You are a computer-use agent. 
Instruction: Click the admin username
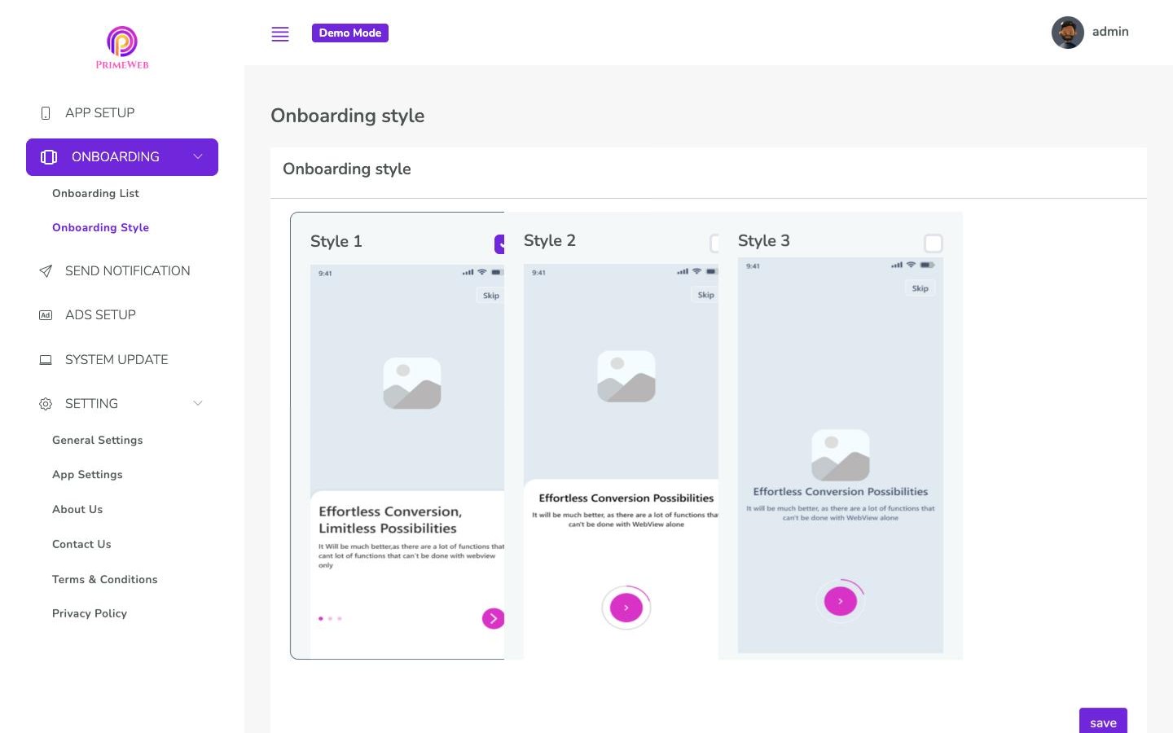click(x=1110, y=32)
